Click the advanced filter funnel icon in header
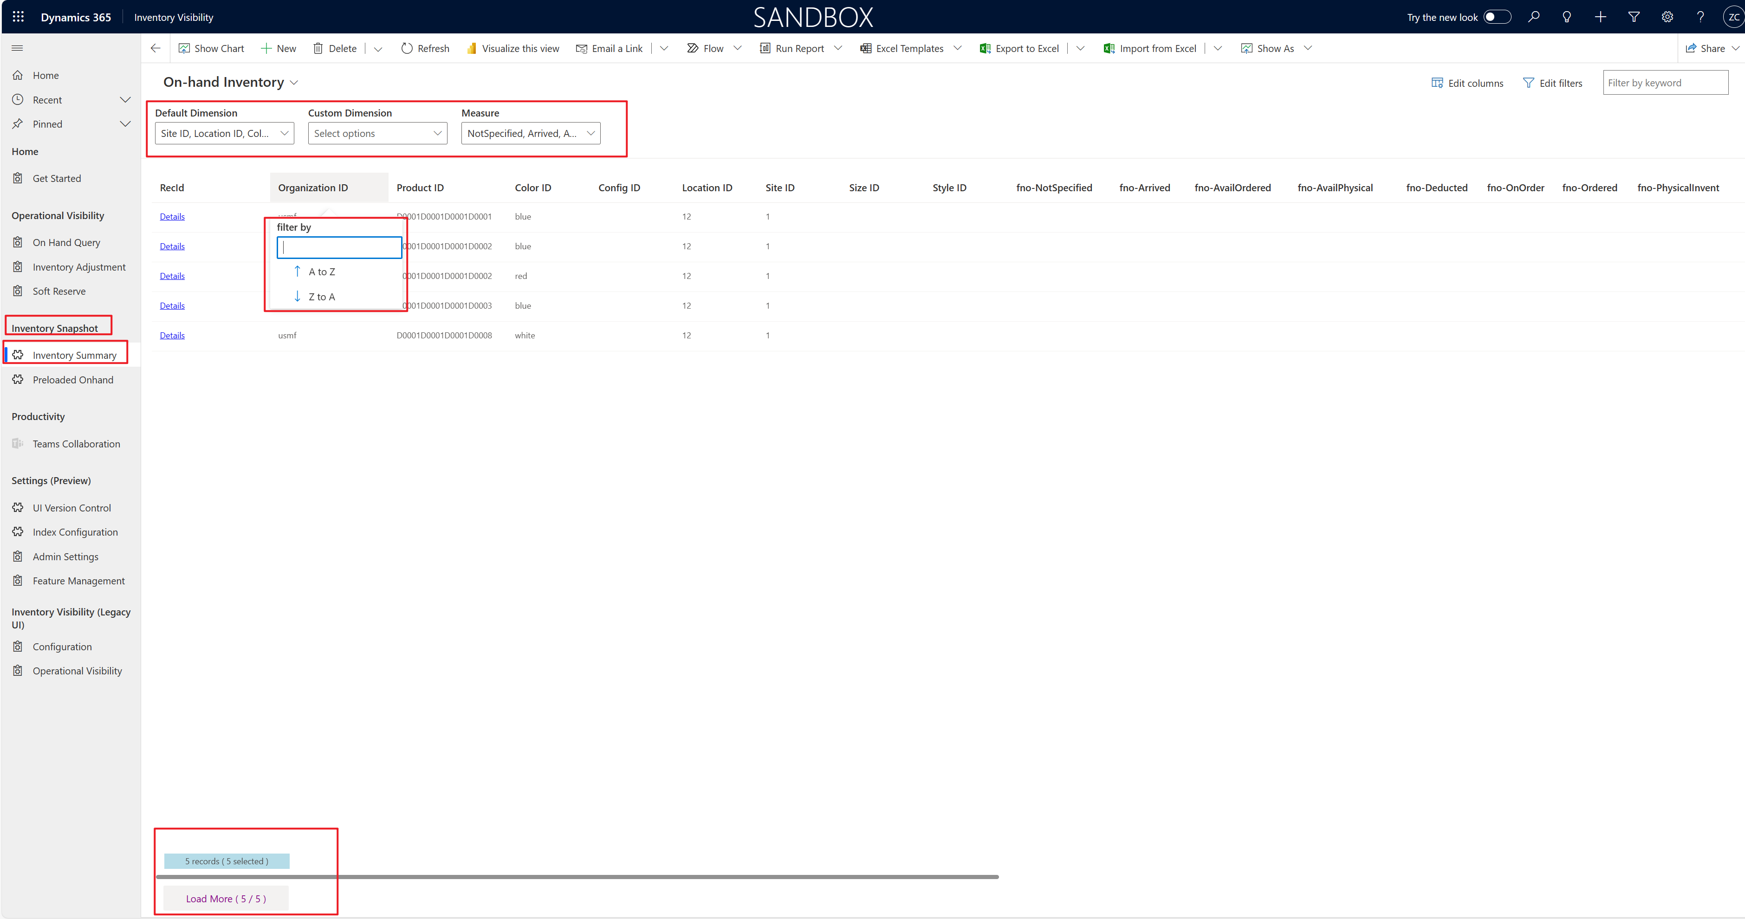1745x919 pixels. (1634, 17)
